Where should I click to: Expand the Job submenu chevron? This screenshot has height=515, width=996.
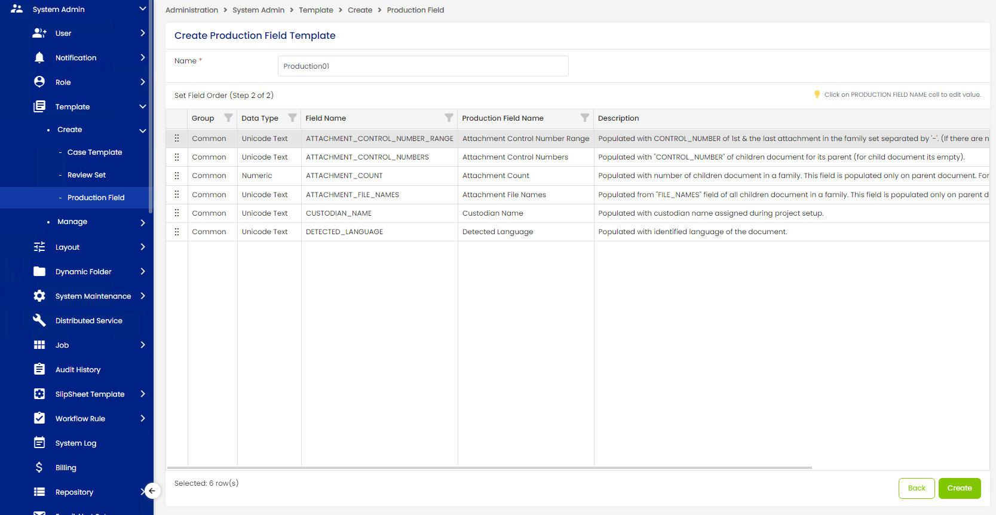[x=142, y=345]
